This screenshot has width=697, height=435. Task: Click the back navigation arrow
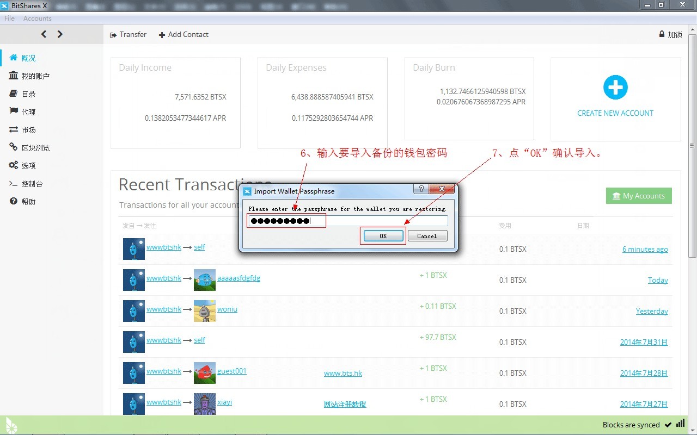(x=44, y=34)
